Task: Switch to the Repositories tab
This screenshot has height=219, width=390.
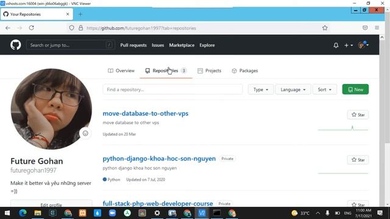Action: [x=166, y=71]
